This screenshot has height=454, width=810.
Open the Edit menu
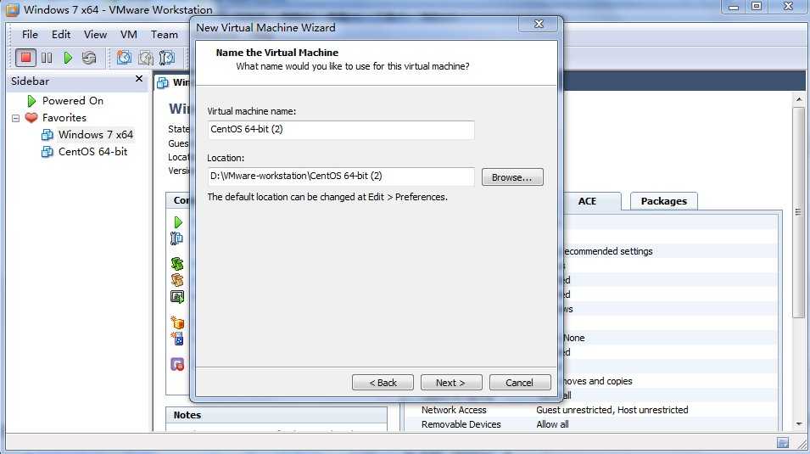point(61,35)
